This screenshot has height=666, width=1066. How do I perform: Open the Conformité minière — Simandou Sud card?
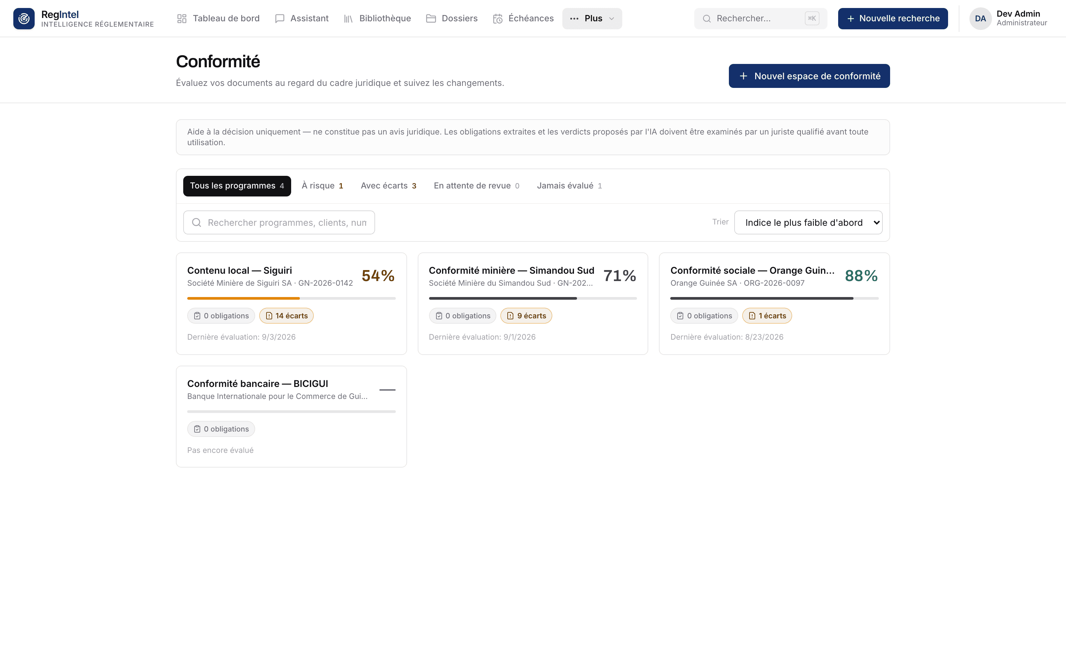pos(533,303)
